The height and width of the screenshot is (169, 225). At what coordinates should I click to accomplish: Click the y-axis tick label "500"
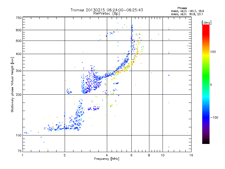19,41
